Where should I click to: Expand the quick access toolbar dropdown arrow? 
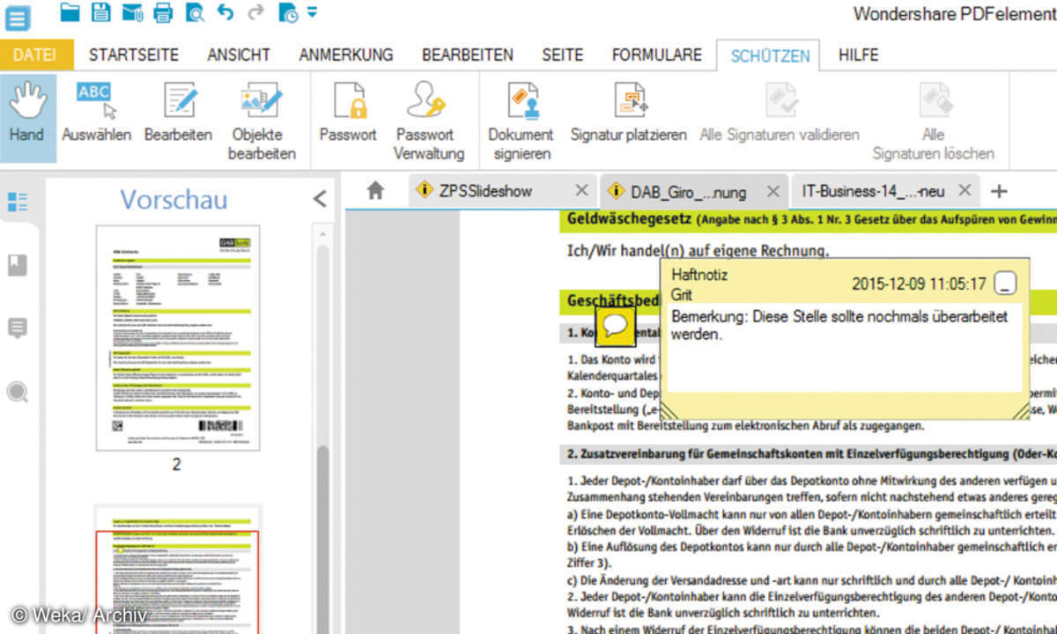(x=312, y=12)
